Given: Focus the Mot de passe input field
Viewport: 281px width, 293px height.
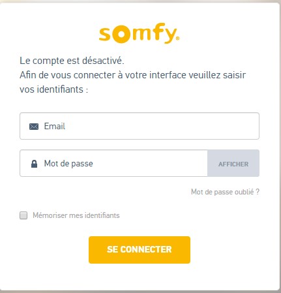Looking at the screenshot, I should tap(113, 163).
